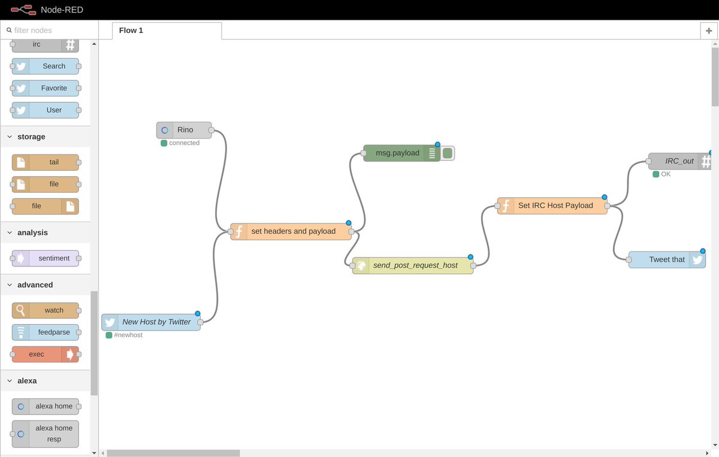
Task: Click the palette scroll up arrow
Action: (94, 43)
